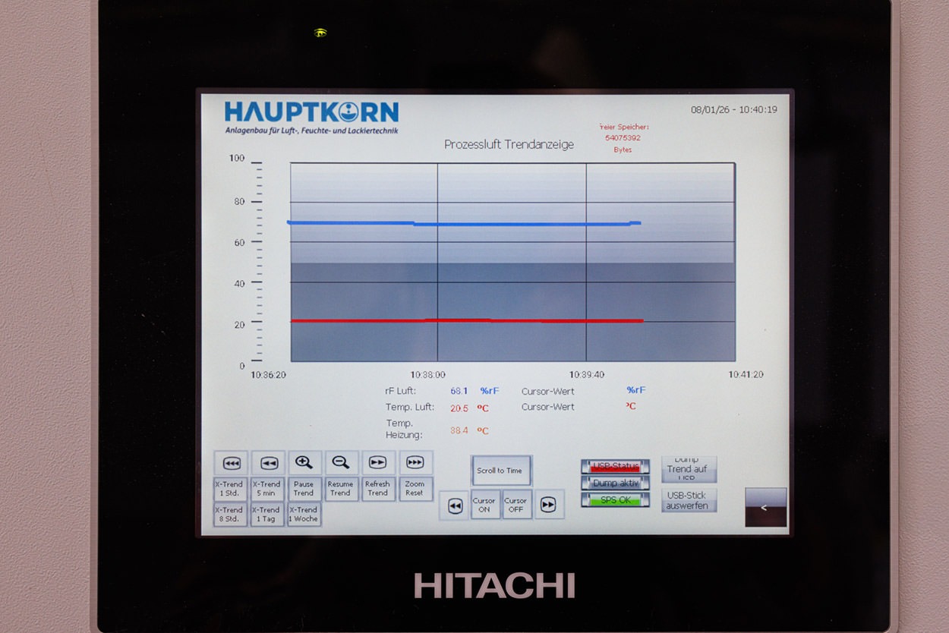Turn the trend cursor off
Screen dimensions: 949x633
515,505
